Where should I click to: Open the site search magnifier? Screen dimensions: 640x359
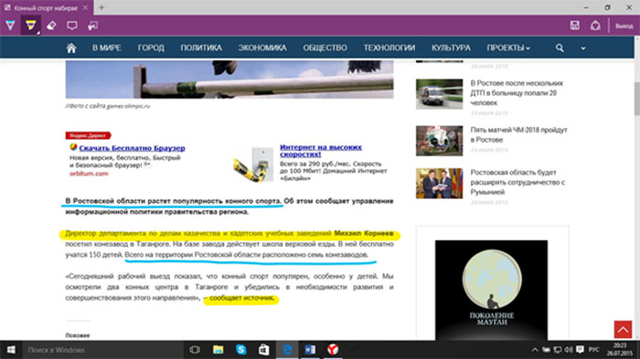(x=560, y=48)
